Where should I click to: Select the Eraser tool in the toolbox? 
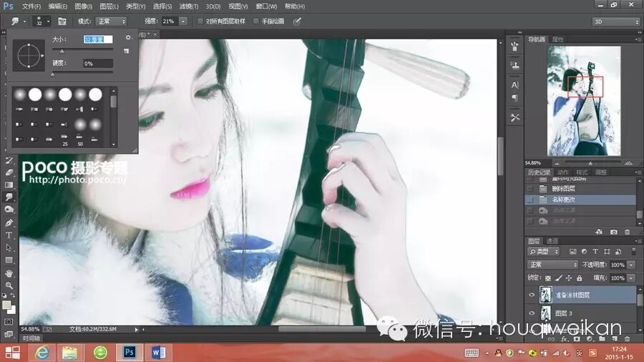coord(9,172)
